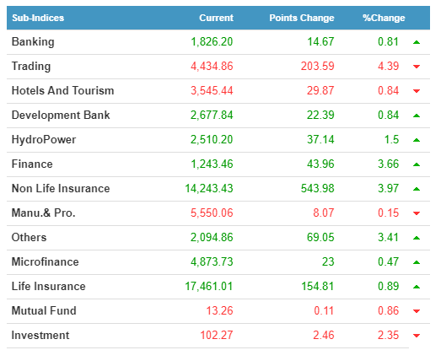
Task: Click the Mutual Fund down arrow indicator
Action: 417,311
